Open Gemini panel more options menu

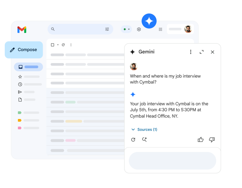click(191, 52)
